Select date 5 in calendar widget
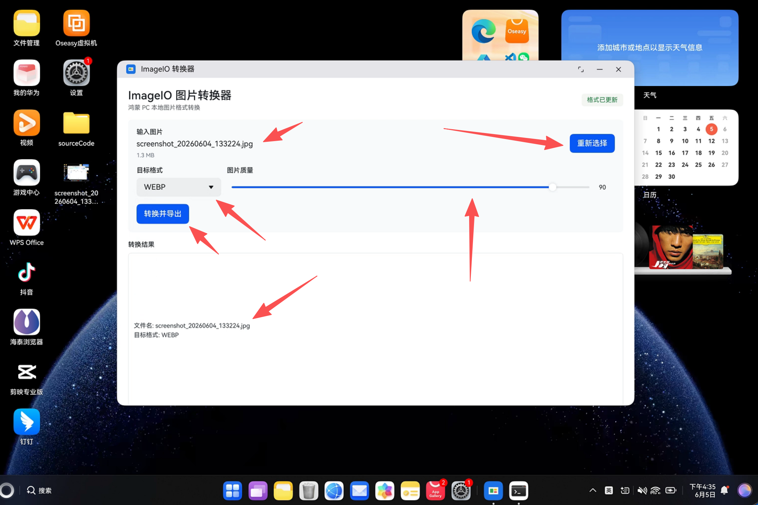The width and height of the screenshot is (758, 505). tap(712, 129)
